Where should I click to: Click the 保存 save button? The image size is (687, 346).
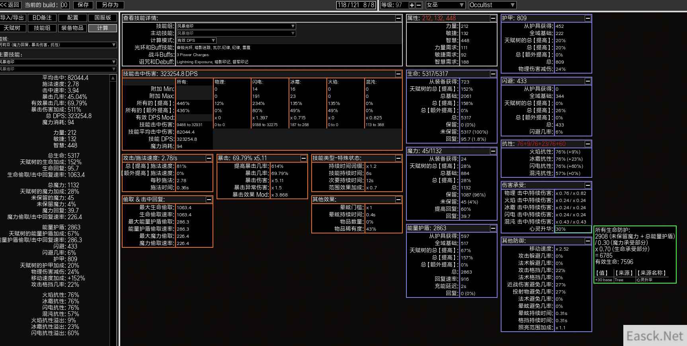(x=83, y=5)
